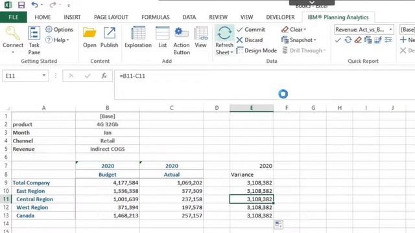Click the Redo icon
415x233 pixels.
[53, 5]
